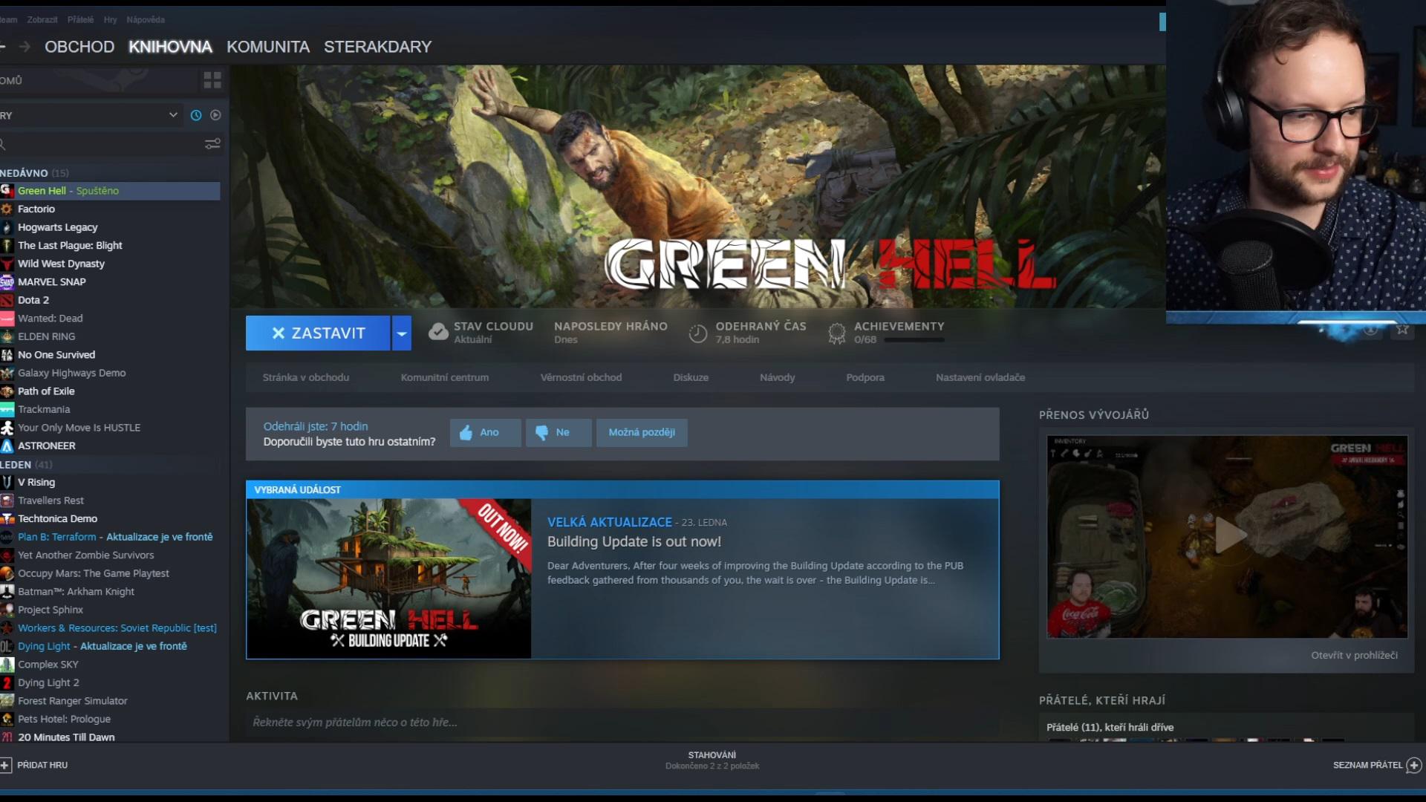The height and width of the screenshot is (802, 1426).
Task: Open the OBCHOD tab
Action: 79,47
